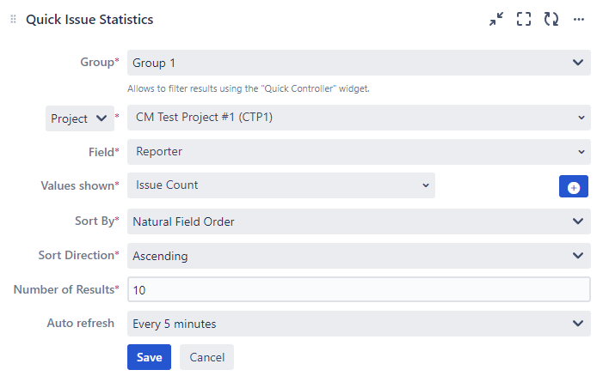Maximize gadget to full screen
The height and width of the screenshot is (388, 603).
524,19
